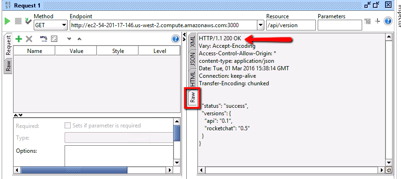
Task: Switch response view to the XML tab
Action: tap(193, 41)
